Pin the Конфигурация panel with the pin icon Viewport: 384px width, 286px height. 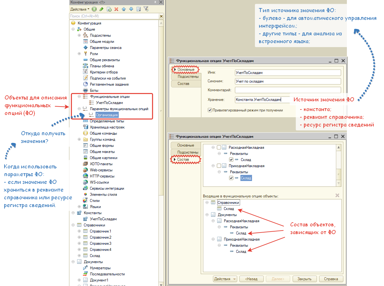[155, 2]
